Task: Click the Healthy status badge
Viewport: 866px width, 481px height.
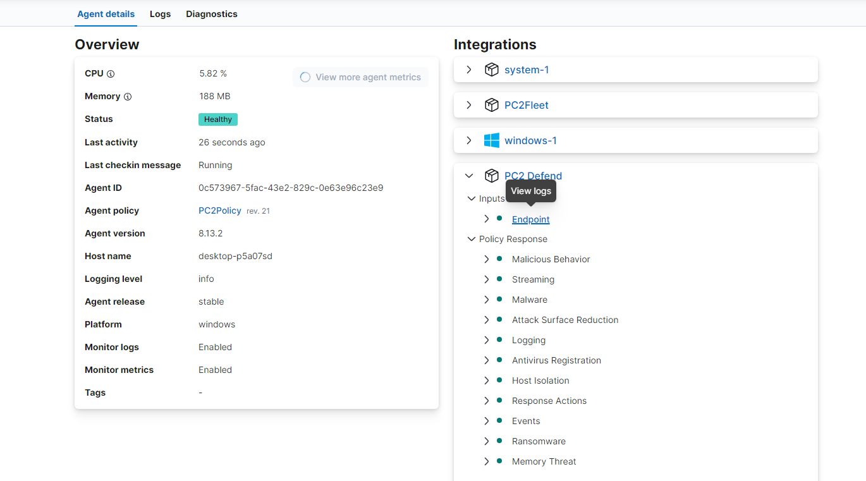Action: [218, 119]
